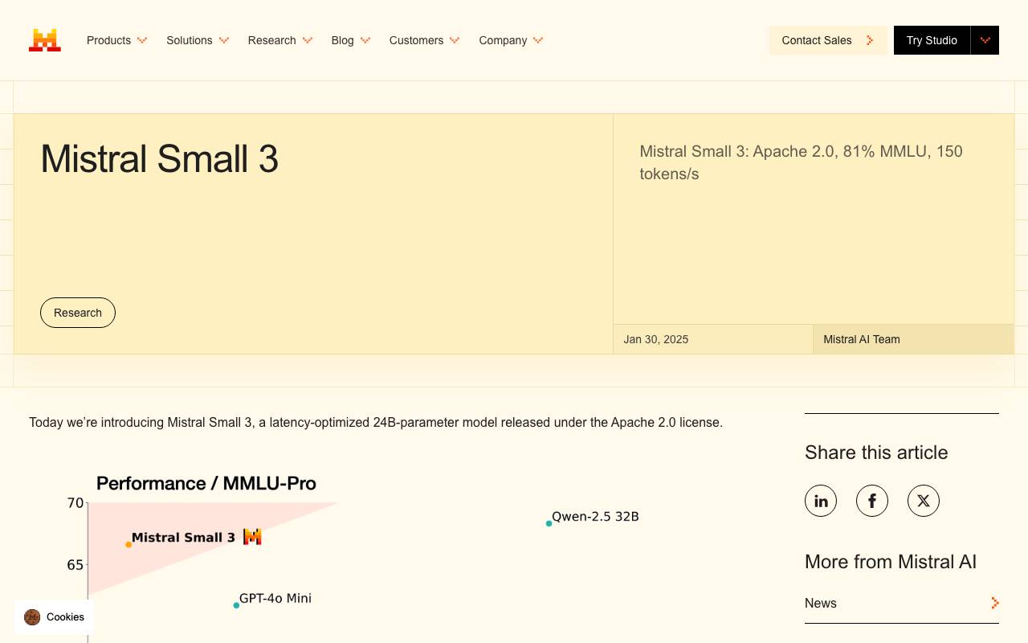The height and width of the screenshot is (643, 1028).
Task: Click the GPT-4o Mini data point
Action: point(236,605)
